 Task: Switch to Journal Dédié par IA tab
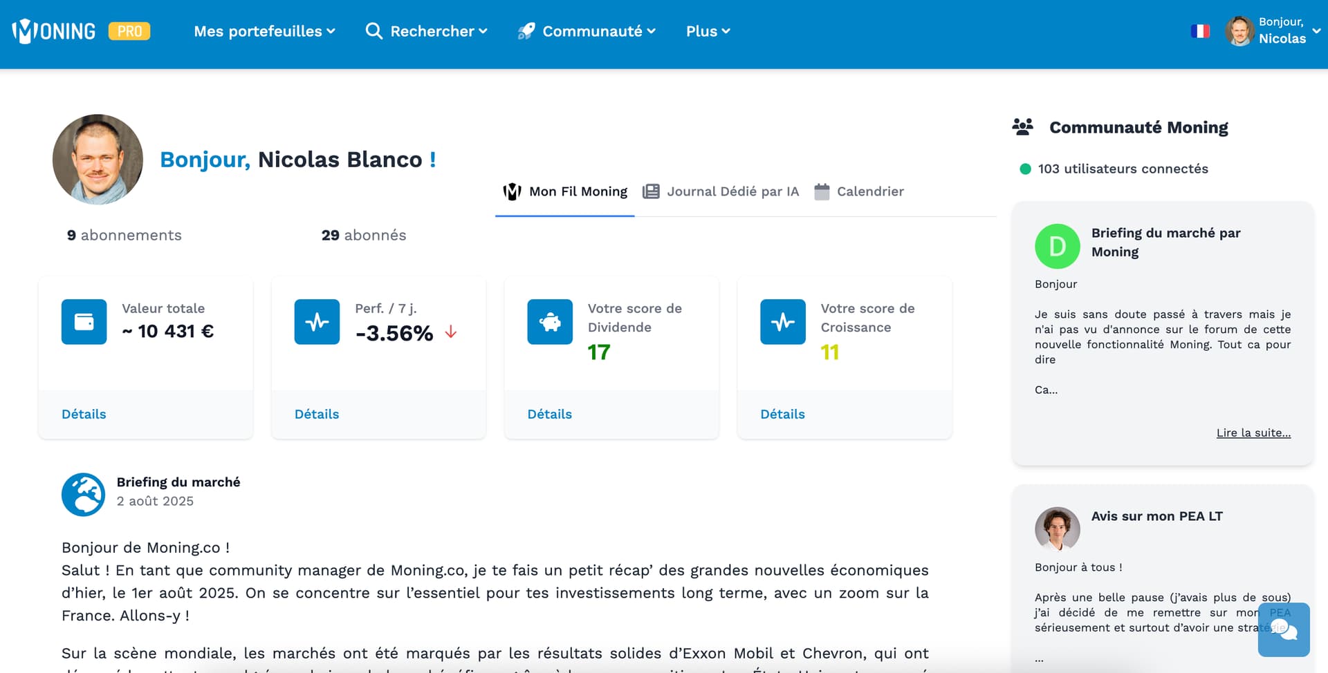coord(721,191)
